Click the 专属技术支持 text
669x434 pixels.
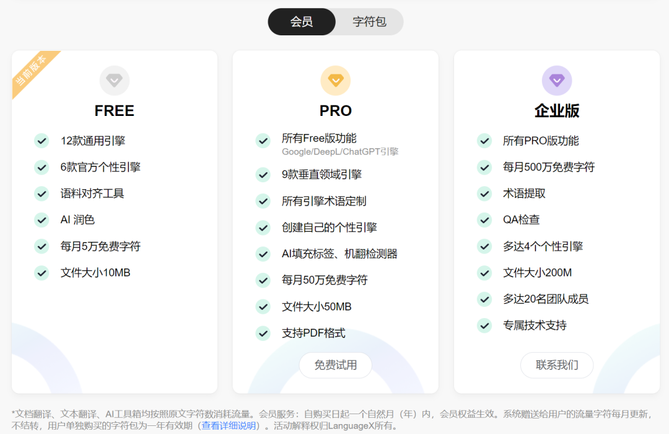click(x=535, y=325)
